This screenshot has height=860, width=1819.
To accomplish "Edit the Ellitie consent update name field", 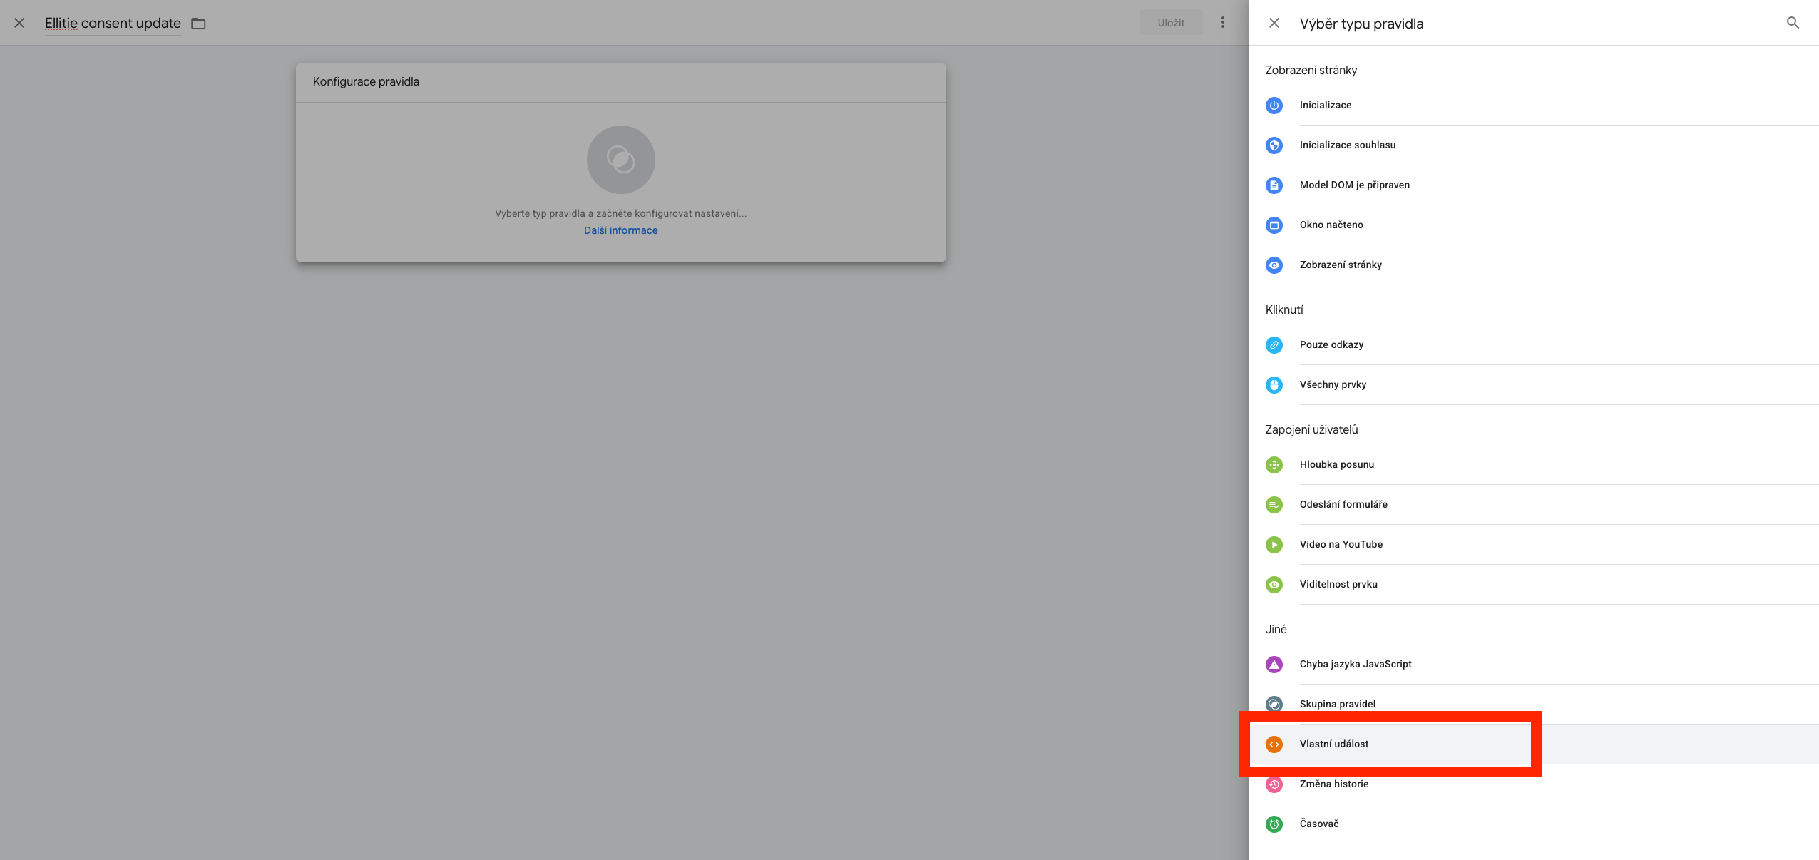I will point(112,22).
